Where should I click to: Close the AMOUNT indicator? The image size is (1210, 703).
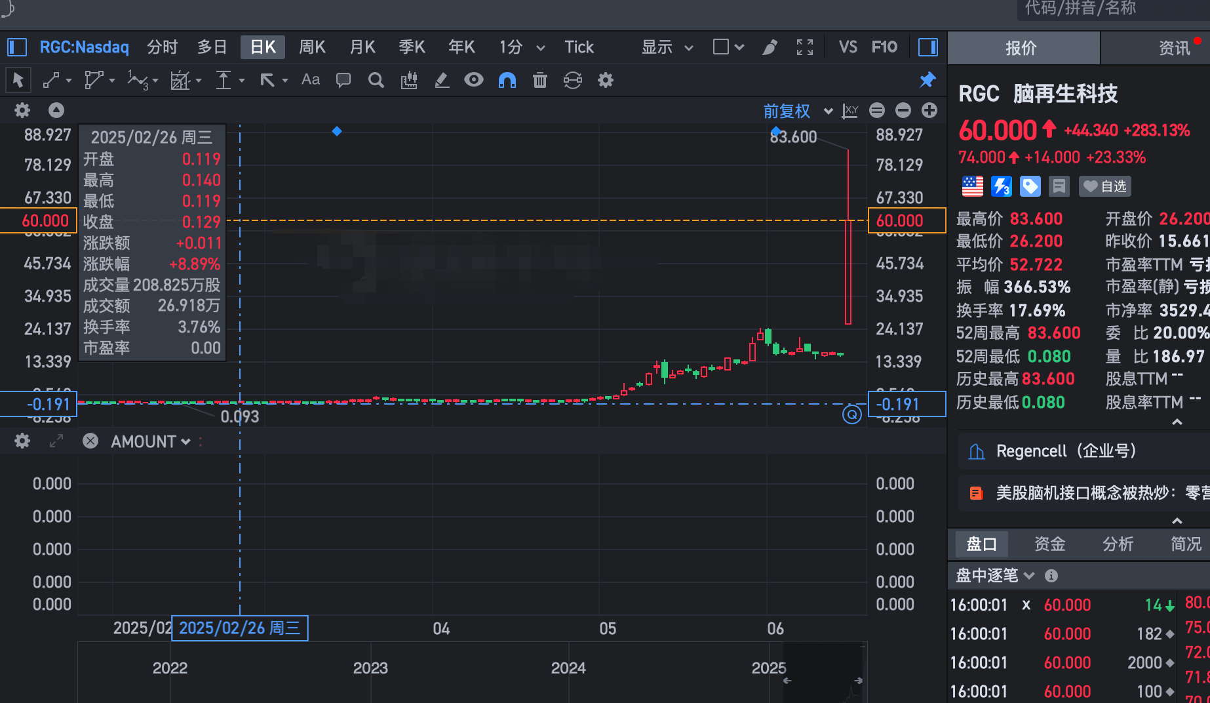tap(90, 441)
